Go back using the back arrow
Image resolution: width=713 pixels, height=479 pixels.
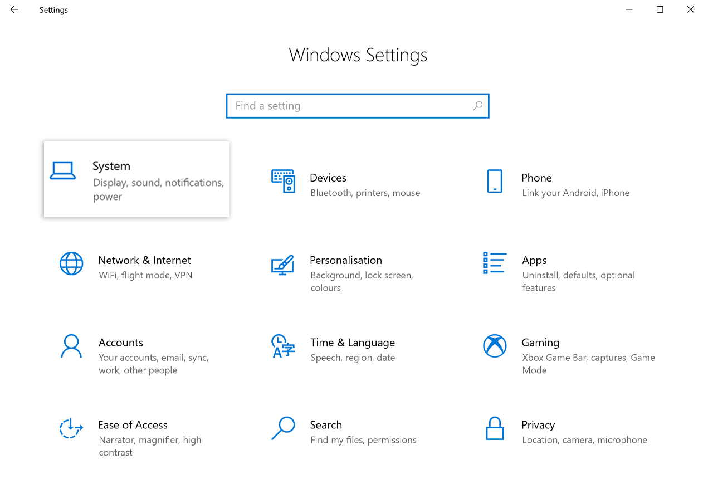point(14,9)
